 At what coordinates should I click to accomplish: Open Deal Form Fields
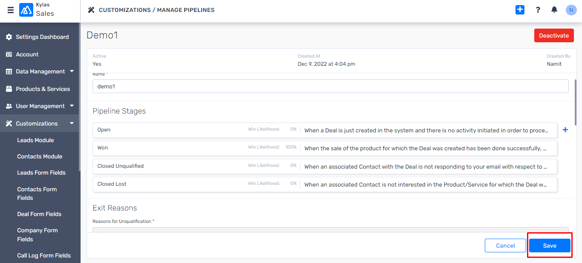[39, 214]
